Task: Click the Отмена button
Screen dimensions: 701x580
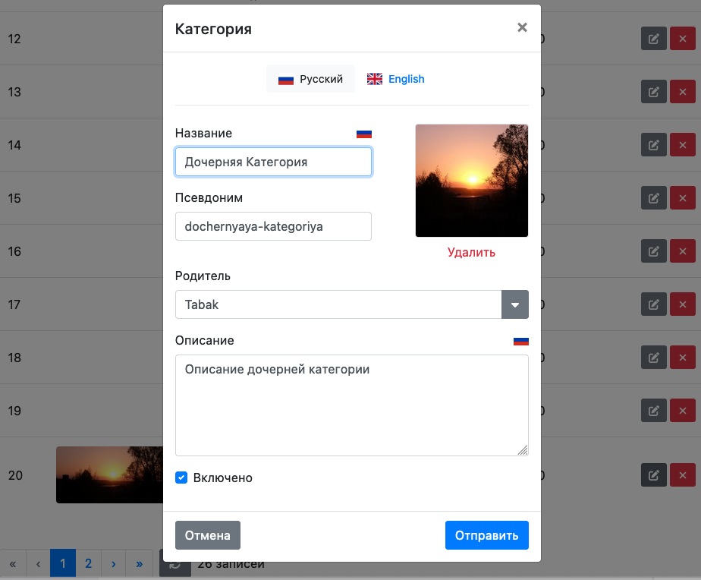Action: click(x=207, y=535)
